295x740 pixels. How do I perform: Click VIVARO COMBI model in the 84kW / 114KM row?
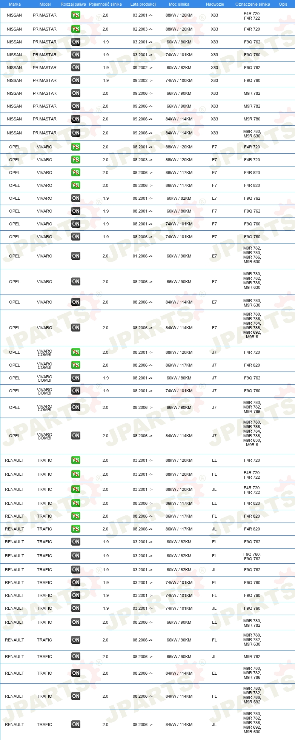tap(45, 436)
